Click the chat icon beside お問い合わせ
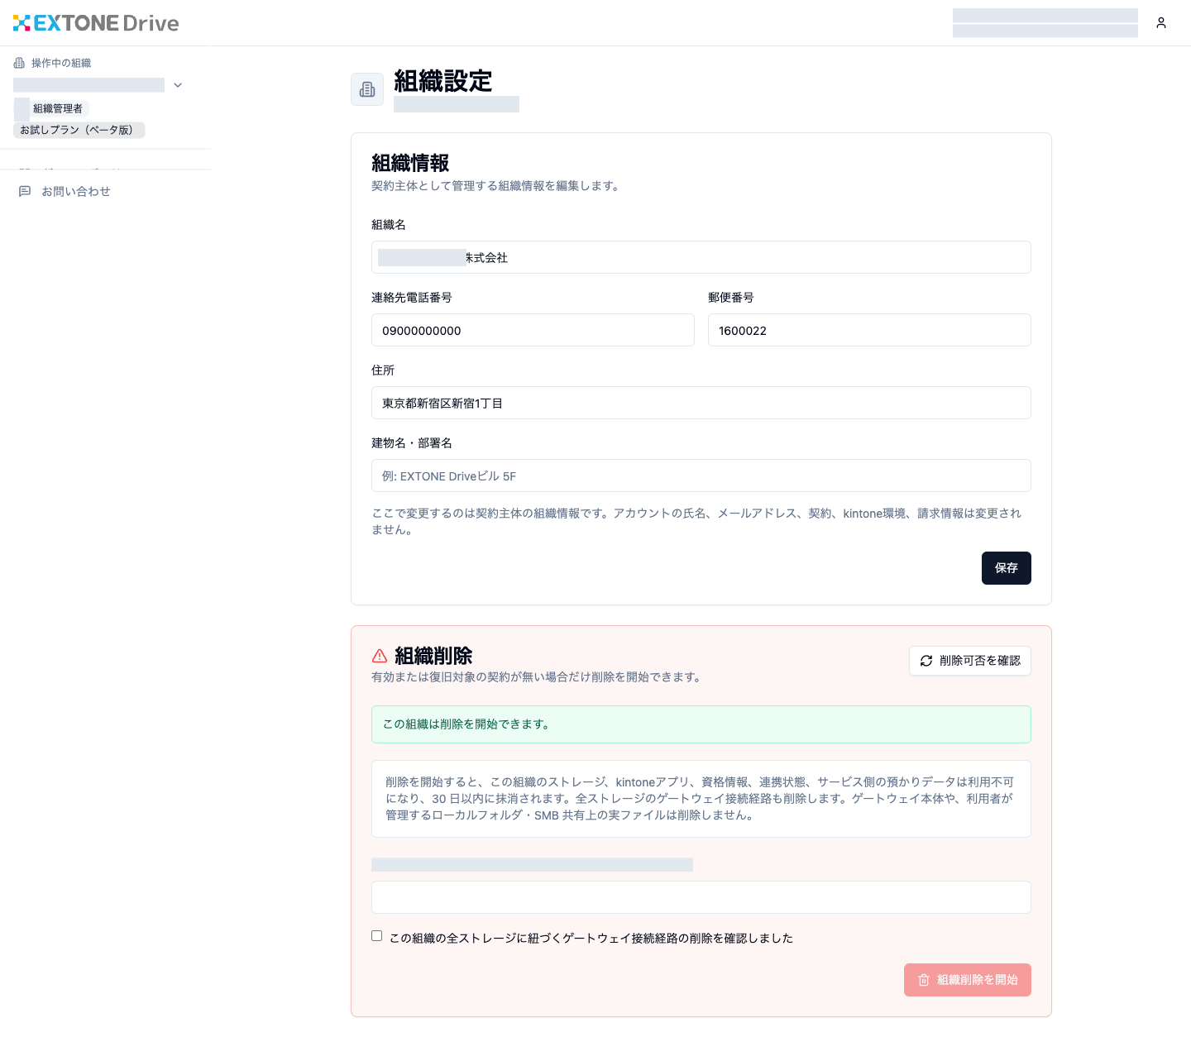 [x=25, y=191]
